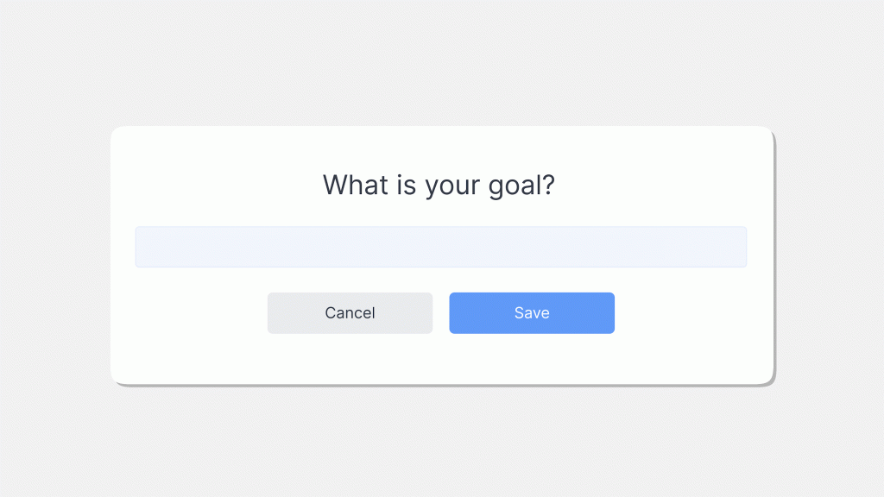884x497 pixels.
Task: Click the word "goal?" in the title
Action: (521, 186)
